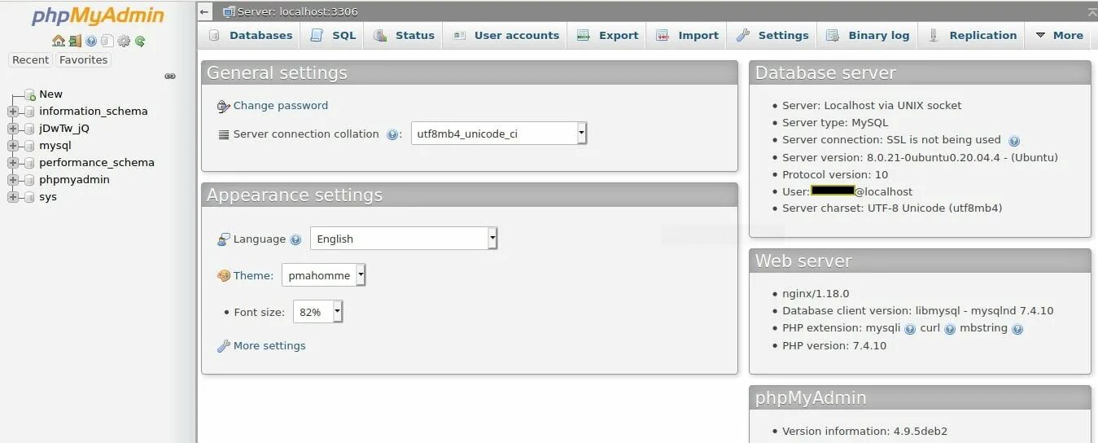Click help icon beside Server connection collation
Image resolution: width=1098 pixels, height=443 pixels.
[x=392, y=134]
